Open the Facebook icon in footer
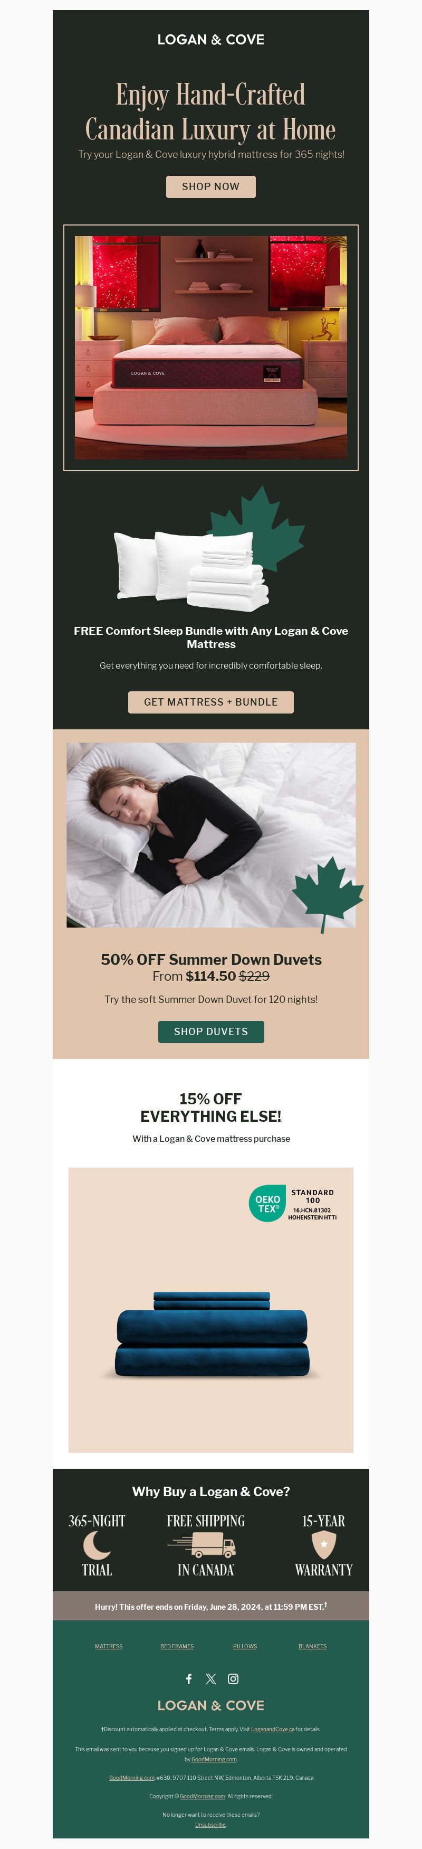The height and width of the screenshot is (1849, 422). (189, 1678)
